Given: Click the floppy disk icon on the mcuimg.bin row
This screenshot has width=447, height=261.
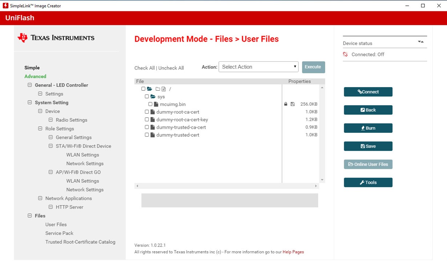Looking at the screenshot, I should point(293,104).
